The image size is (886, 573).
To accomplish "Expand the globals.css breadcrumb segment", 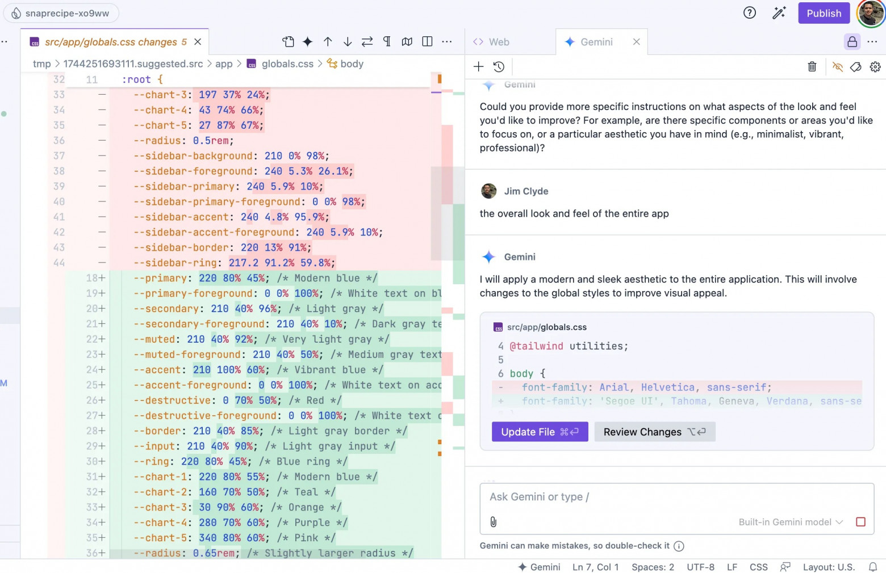I will [x=287, y=64].
